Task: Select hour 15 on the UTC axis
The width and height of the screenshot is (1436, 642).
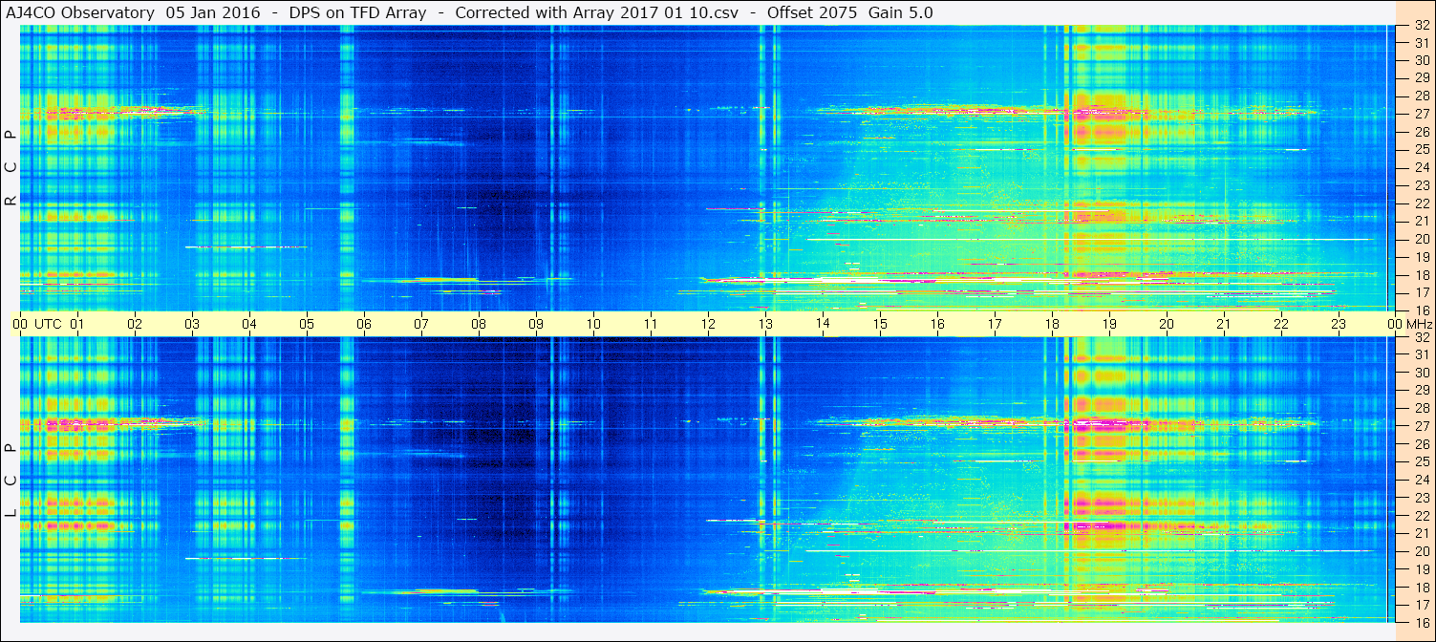Action: (x=880, y=324)
